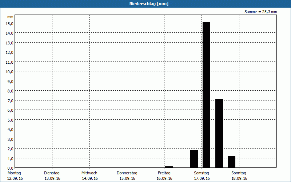Click the 'mm' unit label on the axis
The width and height of the screenshot is (291, 182).
coord(11,17)
